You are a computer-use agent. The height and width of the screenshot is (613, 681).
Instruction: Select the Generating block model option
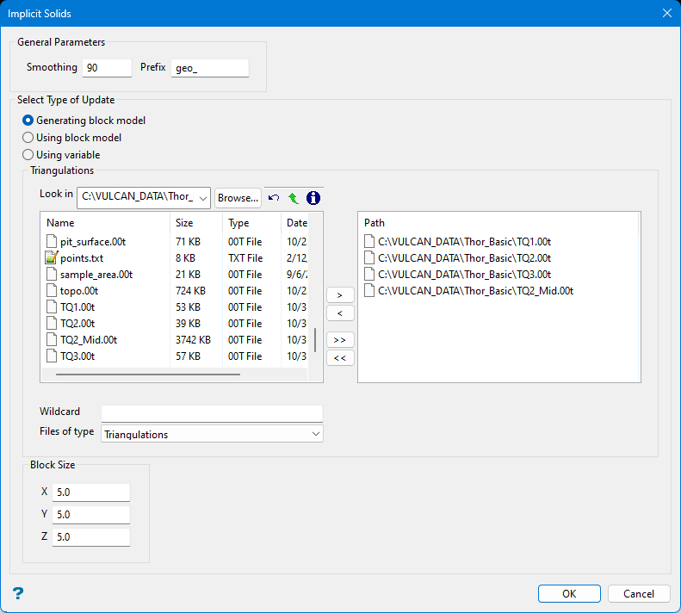[x=28, y=121]
